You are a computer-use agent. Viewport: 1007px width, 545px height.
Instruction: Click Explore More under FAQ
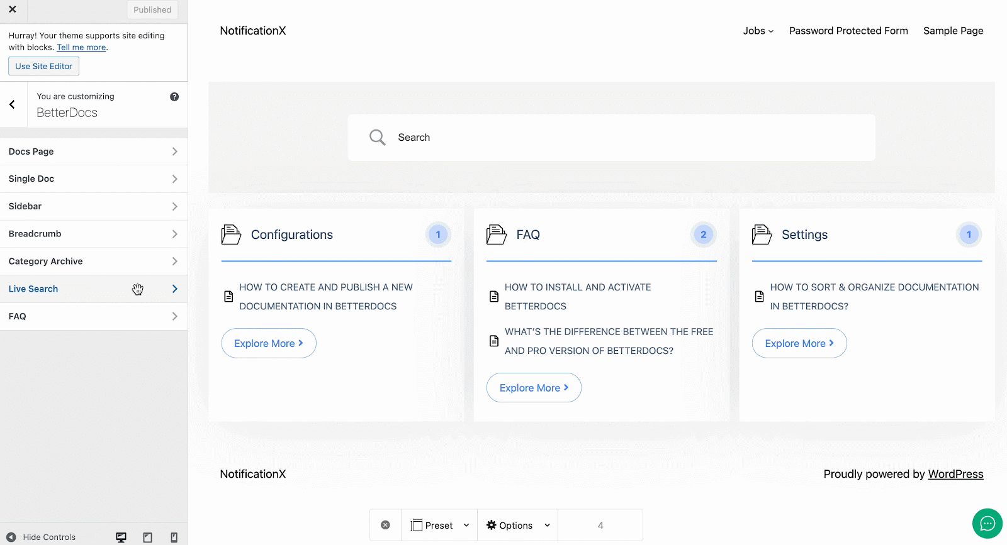pyautogui.click(x=534, y=388)
